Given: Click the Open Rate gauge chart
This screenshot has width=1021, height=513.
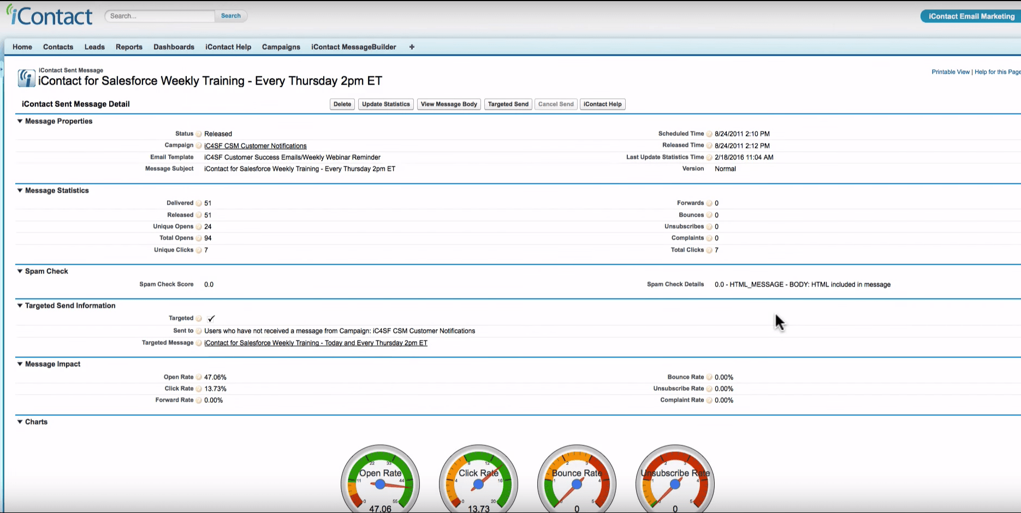Looking at the screenshot, I should coord(381,479).
